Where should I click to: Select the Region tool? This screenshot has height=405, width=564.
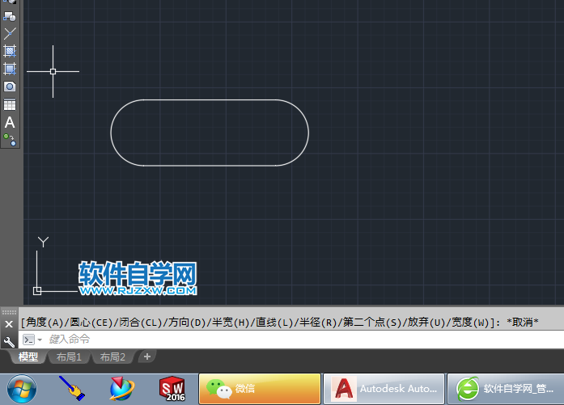[x=10, y=86]
